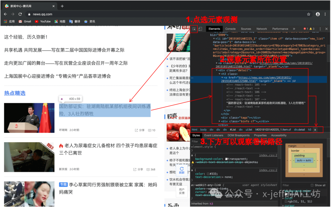Open first index.css:2 source link
This screenshot has width=331, height=207.
268,155
